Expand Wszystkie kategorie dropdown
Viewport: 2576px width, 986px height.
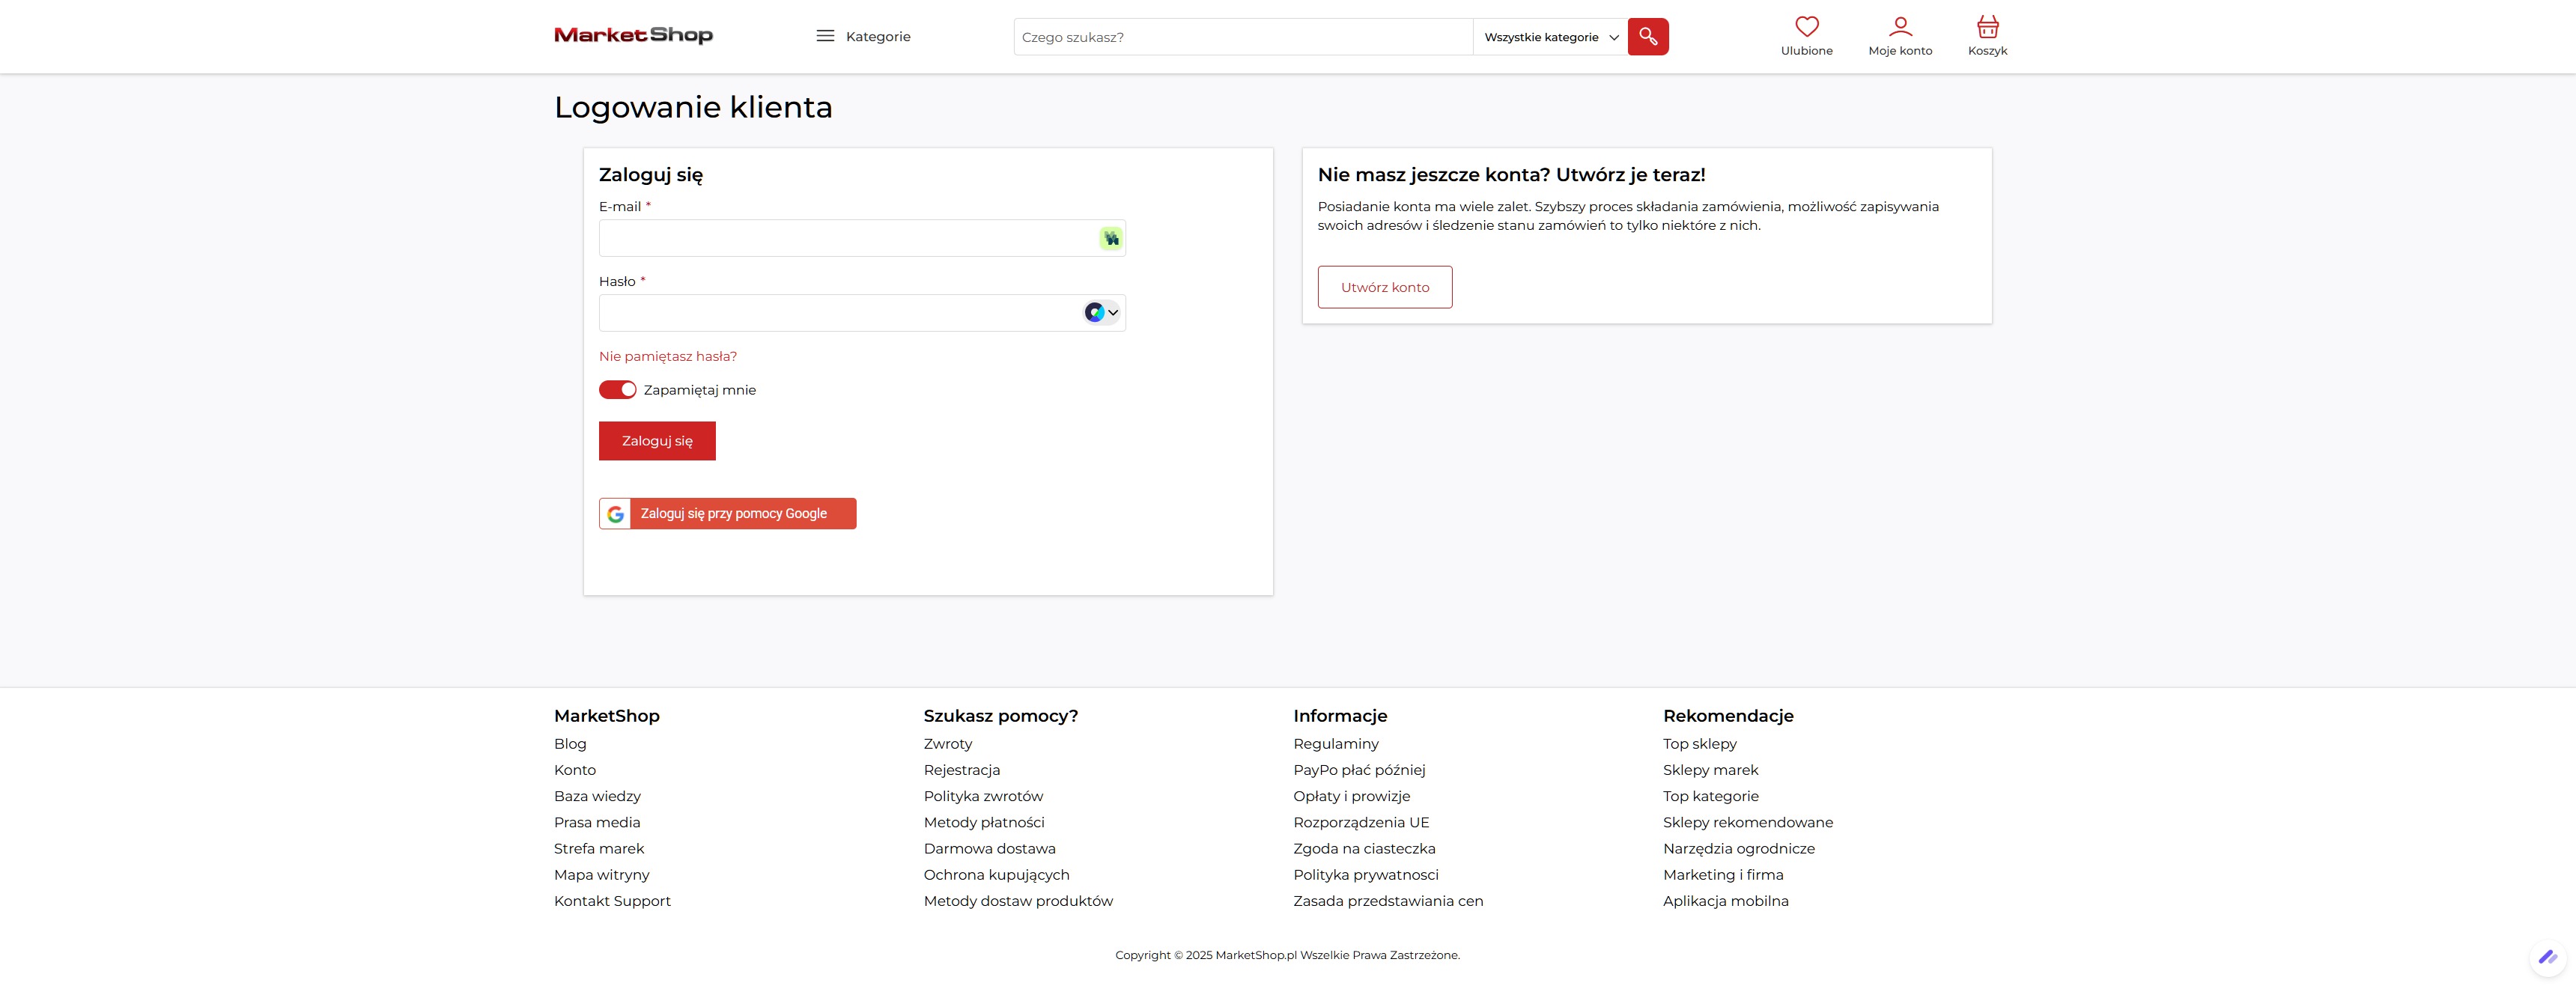[1549, 37]
